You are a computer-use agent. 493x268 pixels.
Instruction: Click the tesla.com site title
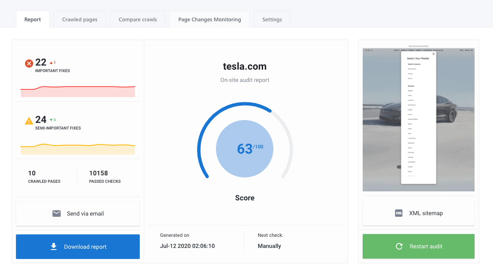(245, 66)
